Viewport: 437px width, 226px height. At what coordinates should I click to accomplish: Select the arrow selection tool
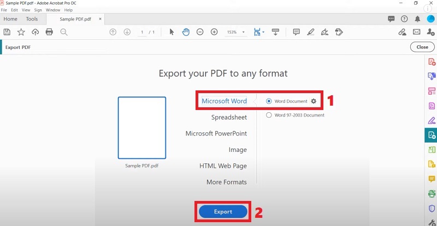172,32
